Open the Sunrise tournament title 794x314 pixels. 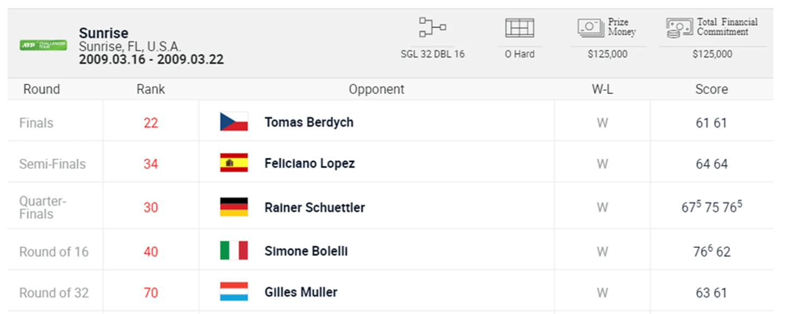pos(103,33)
